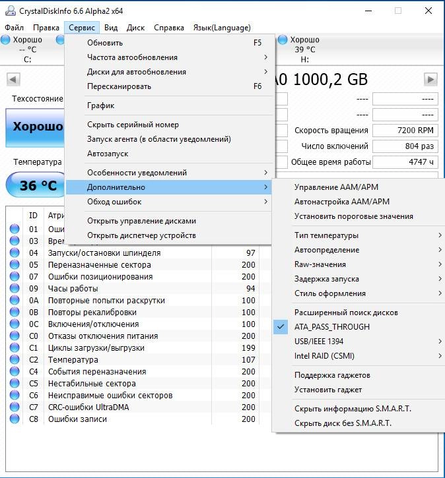Open the Правка menu
This screenshot has width=445, height=478.
[46, 28]
